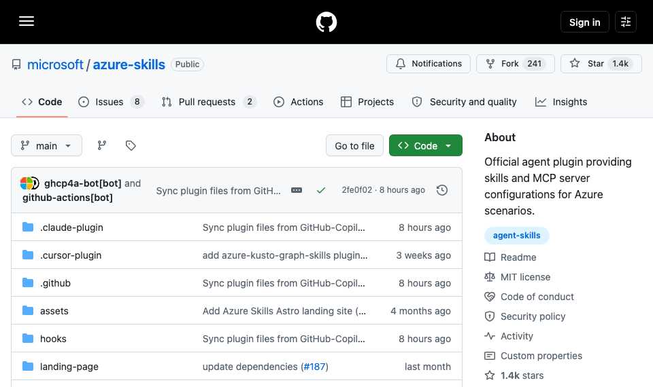The image size is (653, 387).
Task: Click the Public badge label
Action: pos(187,64)
